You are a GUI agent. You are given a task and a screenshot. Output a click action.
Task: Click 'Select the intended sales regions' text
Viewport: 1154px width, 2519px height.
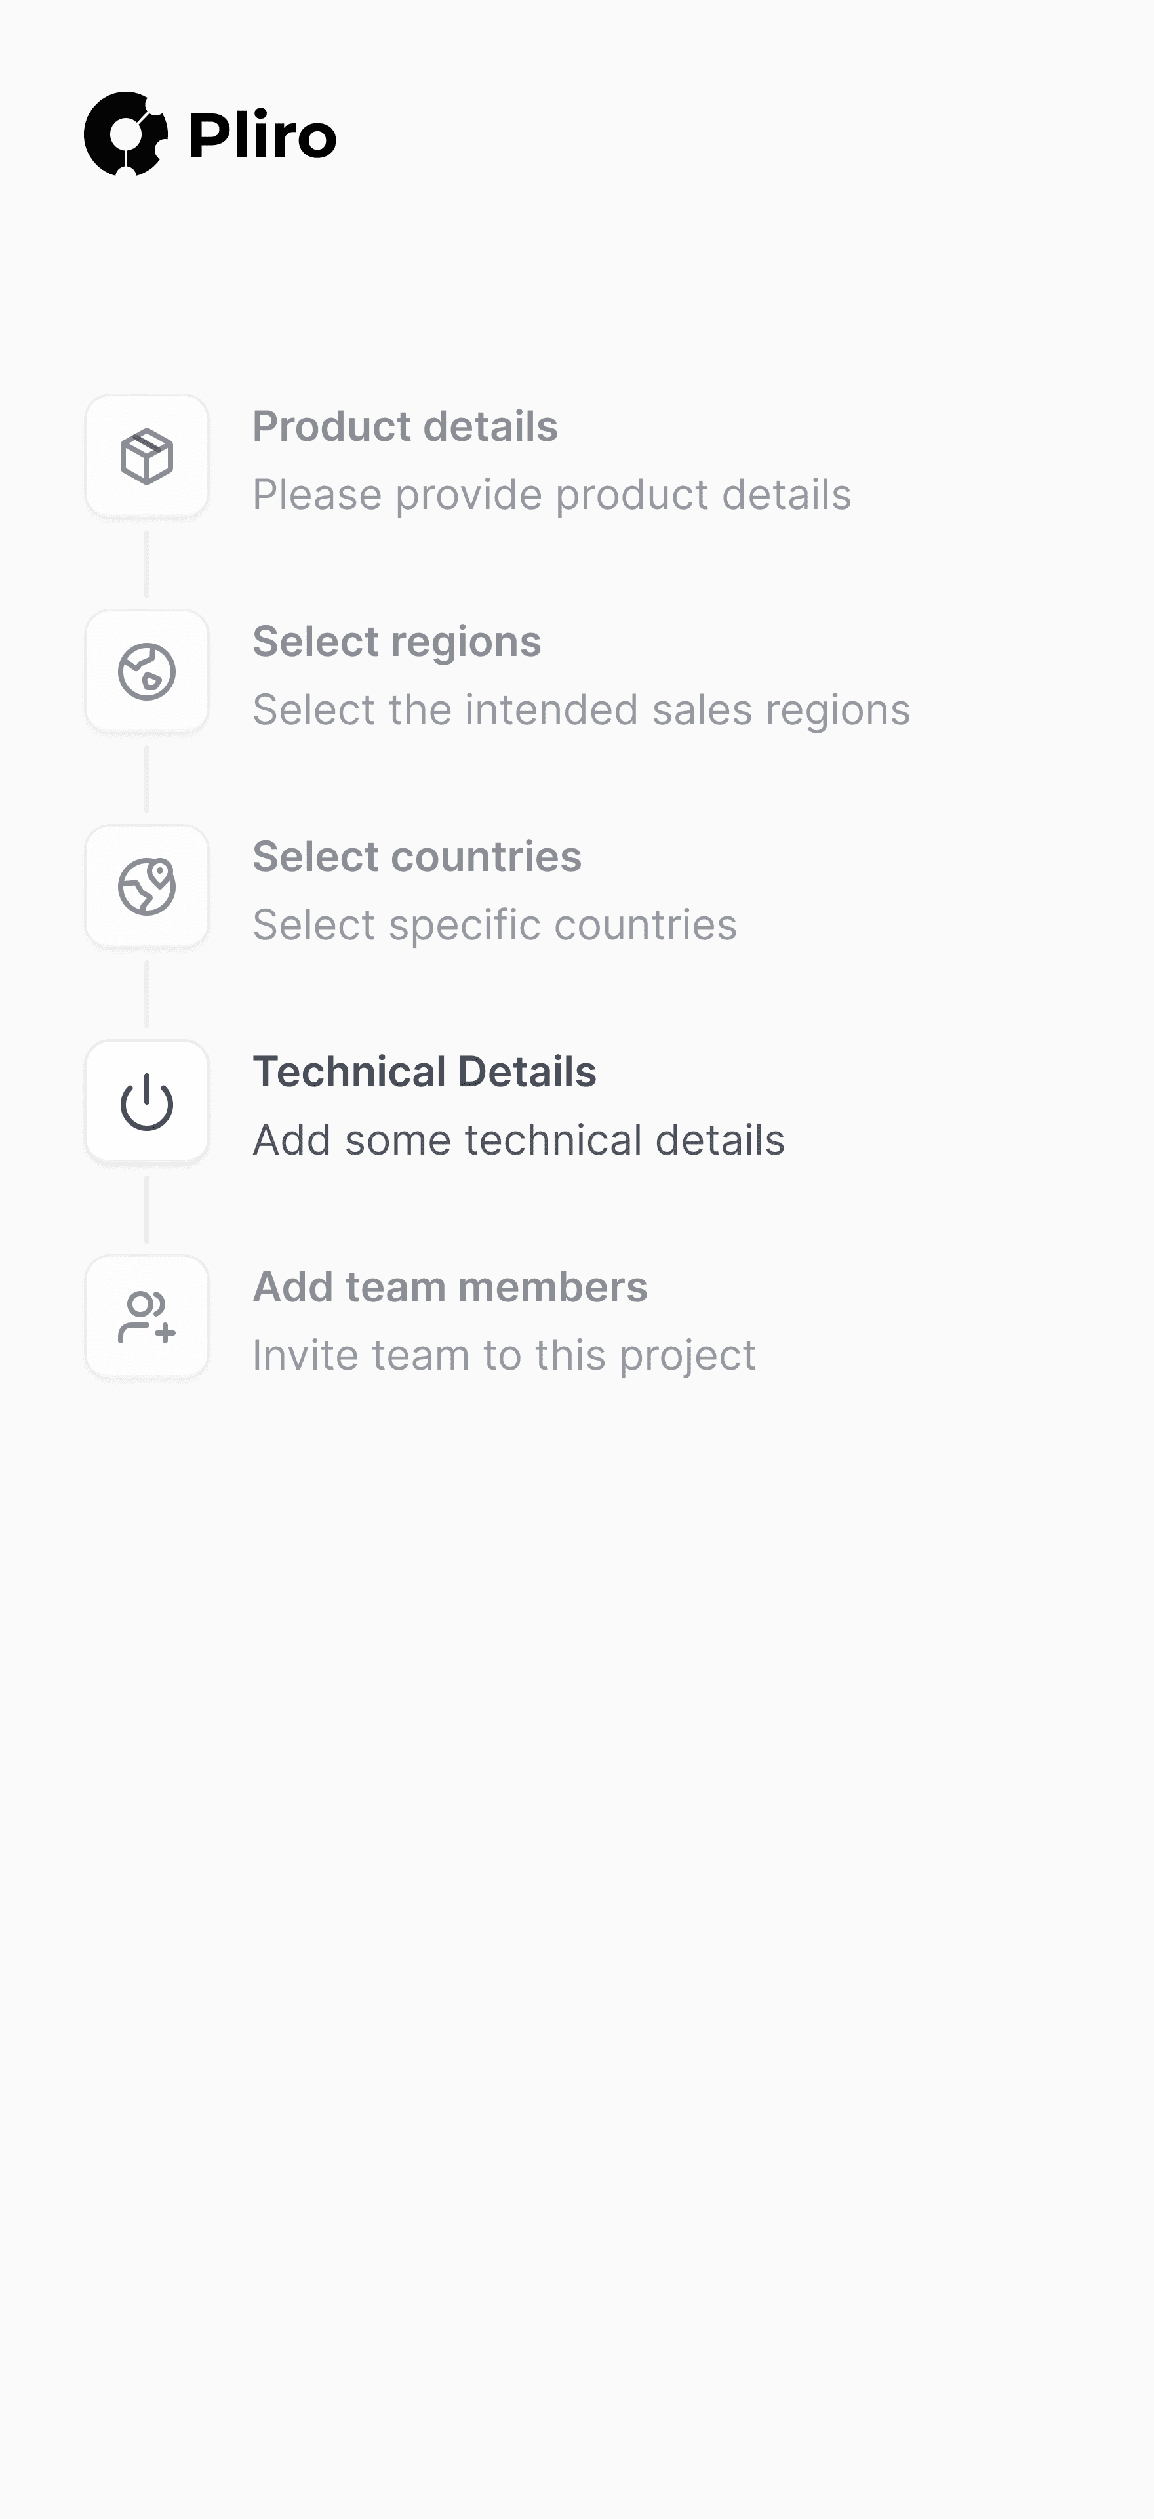(x=582, y=710)
